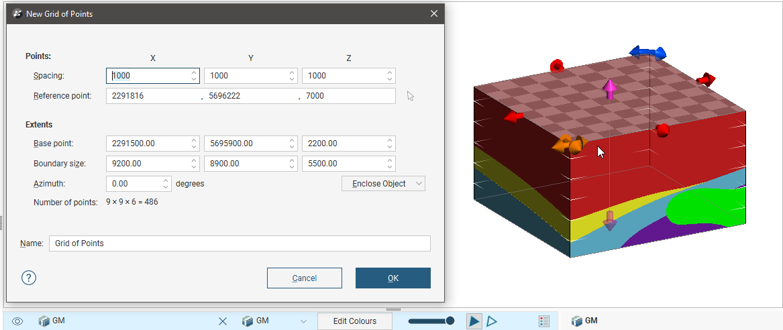Click the X Spacing spinner arrows
The height and width of the screenshot is (330, 783).
(194, 76)
